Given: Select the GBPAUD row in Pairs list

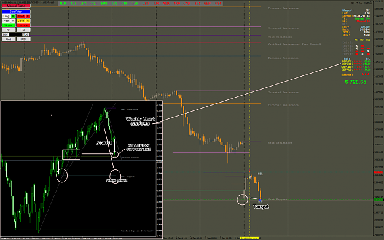Looking at the screenshot, I should [356, 69].
